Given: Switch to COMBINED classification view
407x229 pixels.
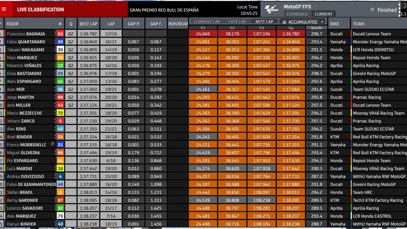Looking at the screenshot, I should click(297, 14).
